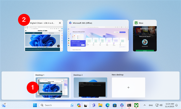This screenshot has width=181, height=109.
Task: Open File Explorer from taskbar
Action: pyautogui.click(x=100, y=105)
